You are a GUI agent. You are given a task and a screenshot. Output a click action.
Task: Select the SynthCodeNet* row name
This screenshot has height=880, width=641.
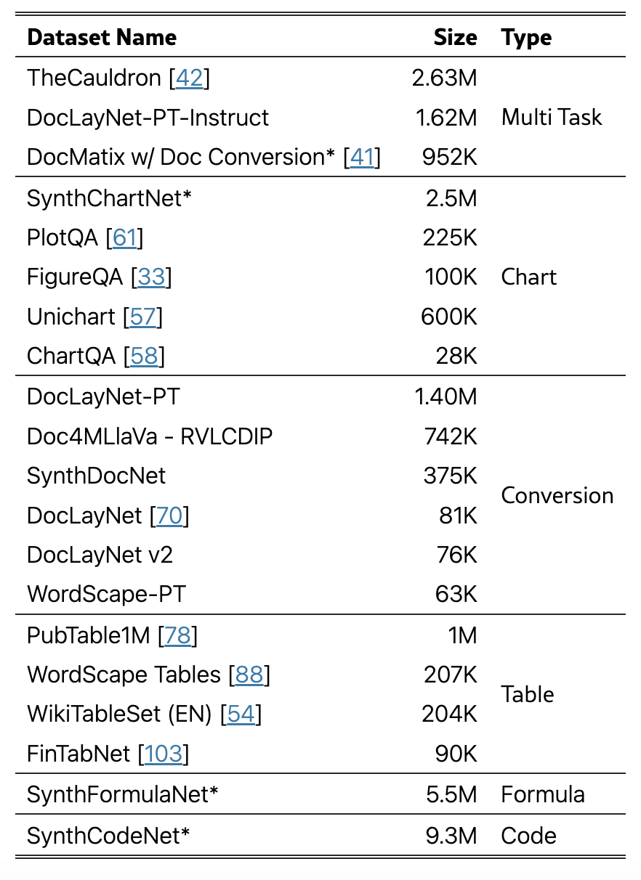108,836
